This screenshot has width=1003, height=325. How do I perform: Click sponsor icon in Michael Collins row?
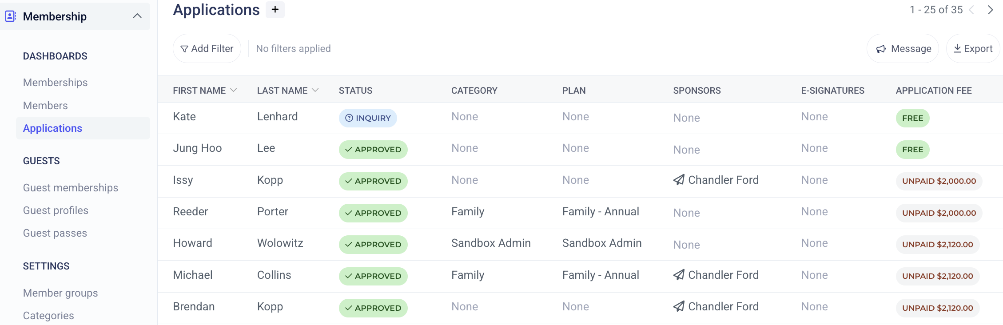pos(678,275)
